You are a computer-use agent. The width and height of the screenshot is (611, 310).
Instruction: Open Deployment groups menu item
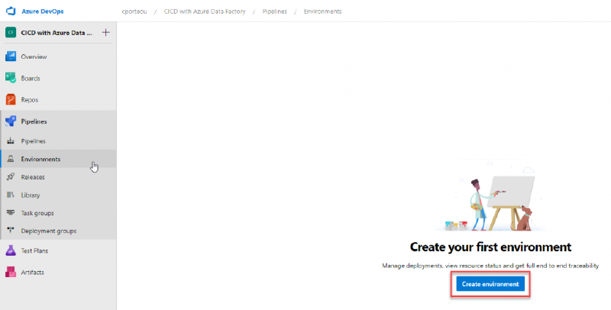pyautogui.click(x=48, y=231)
